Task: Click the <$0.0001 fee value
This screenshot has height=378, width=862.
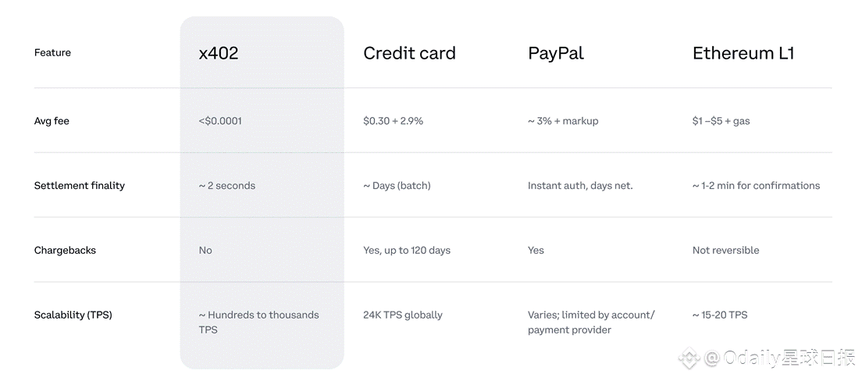Action: click(220, 121)
